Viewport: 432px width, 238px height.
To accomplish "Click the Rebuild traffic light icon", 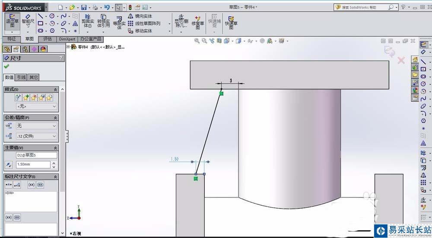I will point(130,7).
